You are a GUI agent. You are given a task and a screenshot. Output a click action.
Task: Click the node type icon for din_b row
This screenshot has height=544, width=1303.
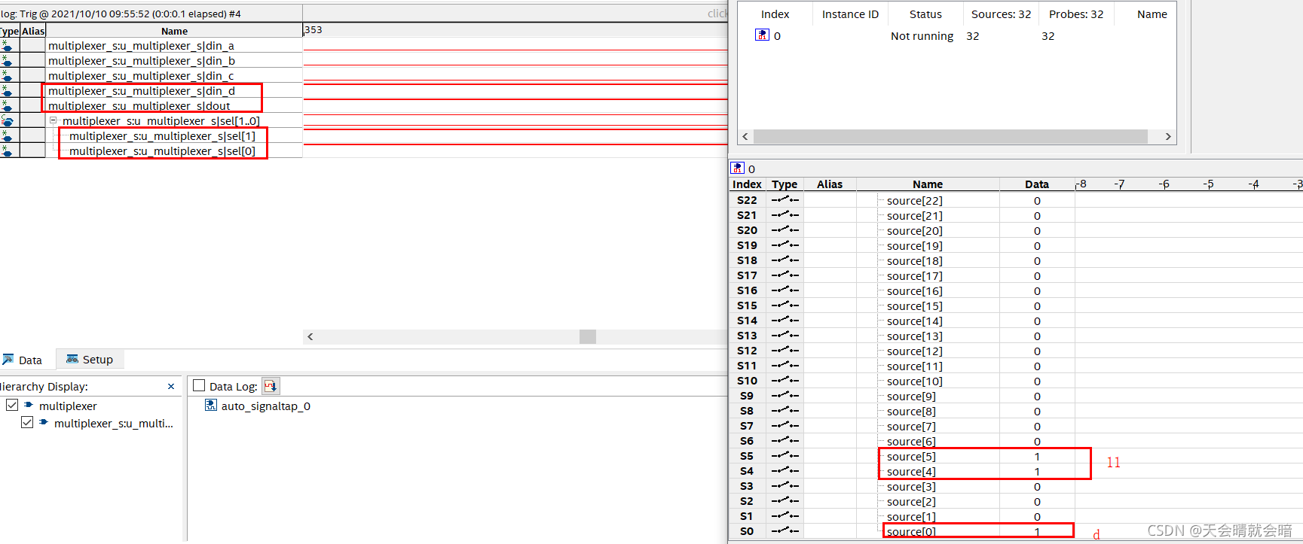7,61
